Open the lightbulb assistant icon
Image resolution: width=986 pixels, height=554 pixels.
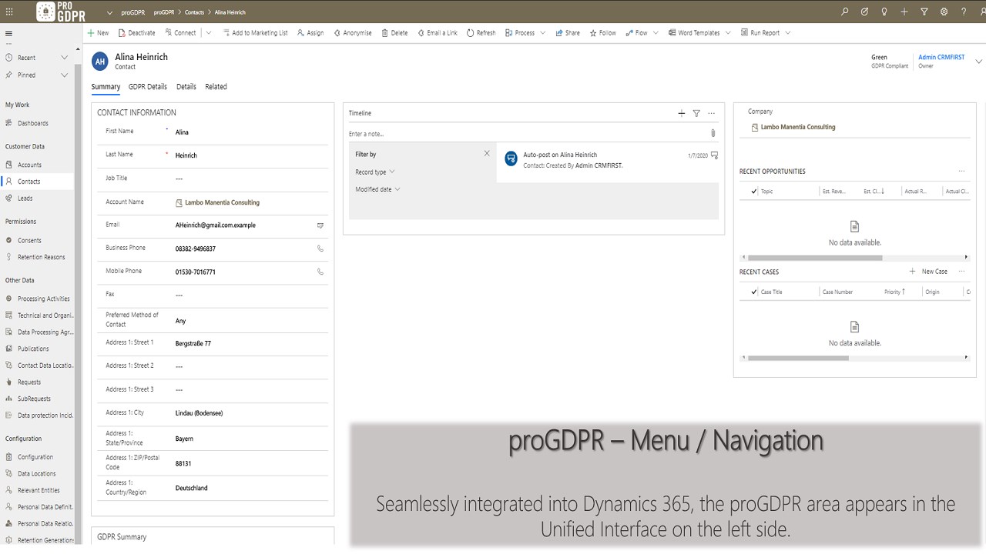coord(884,12)
